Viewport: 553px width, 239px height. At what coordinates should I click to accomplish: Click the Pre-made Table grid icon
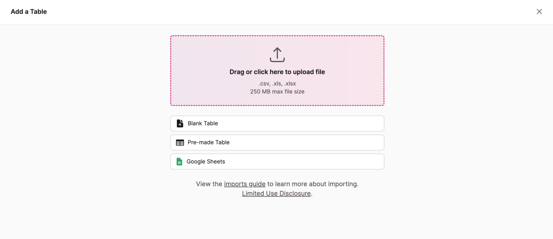coord(180,143)
